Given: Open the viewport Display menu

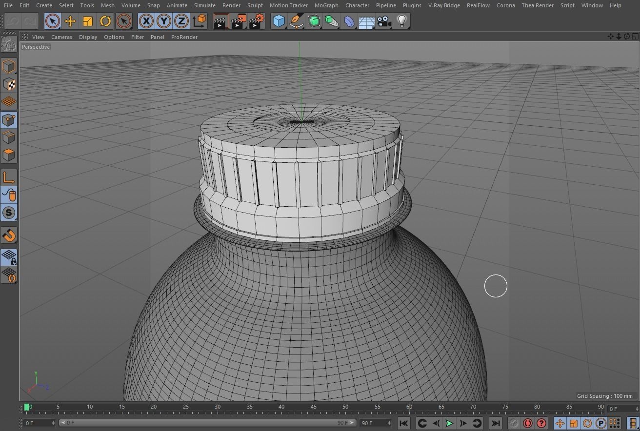Looking at the screenshot, I should 88,37.
